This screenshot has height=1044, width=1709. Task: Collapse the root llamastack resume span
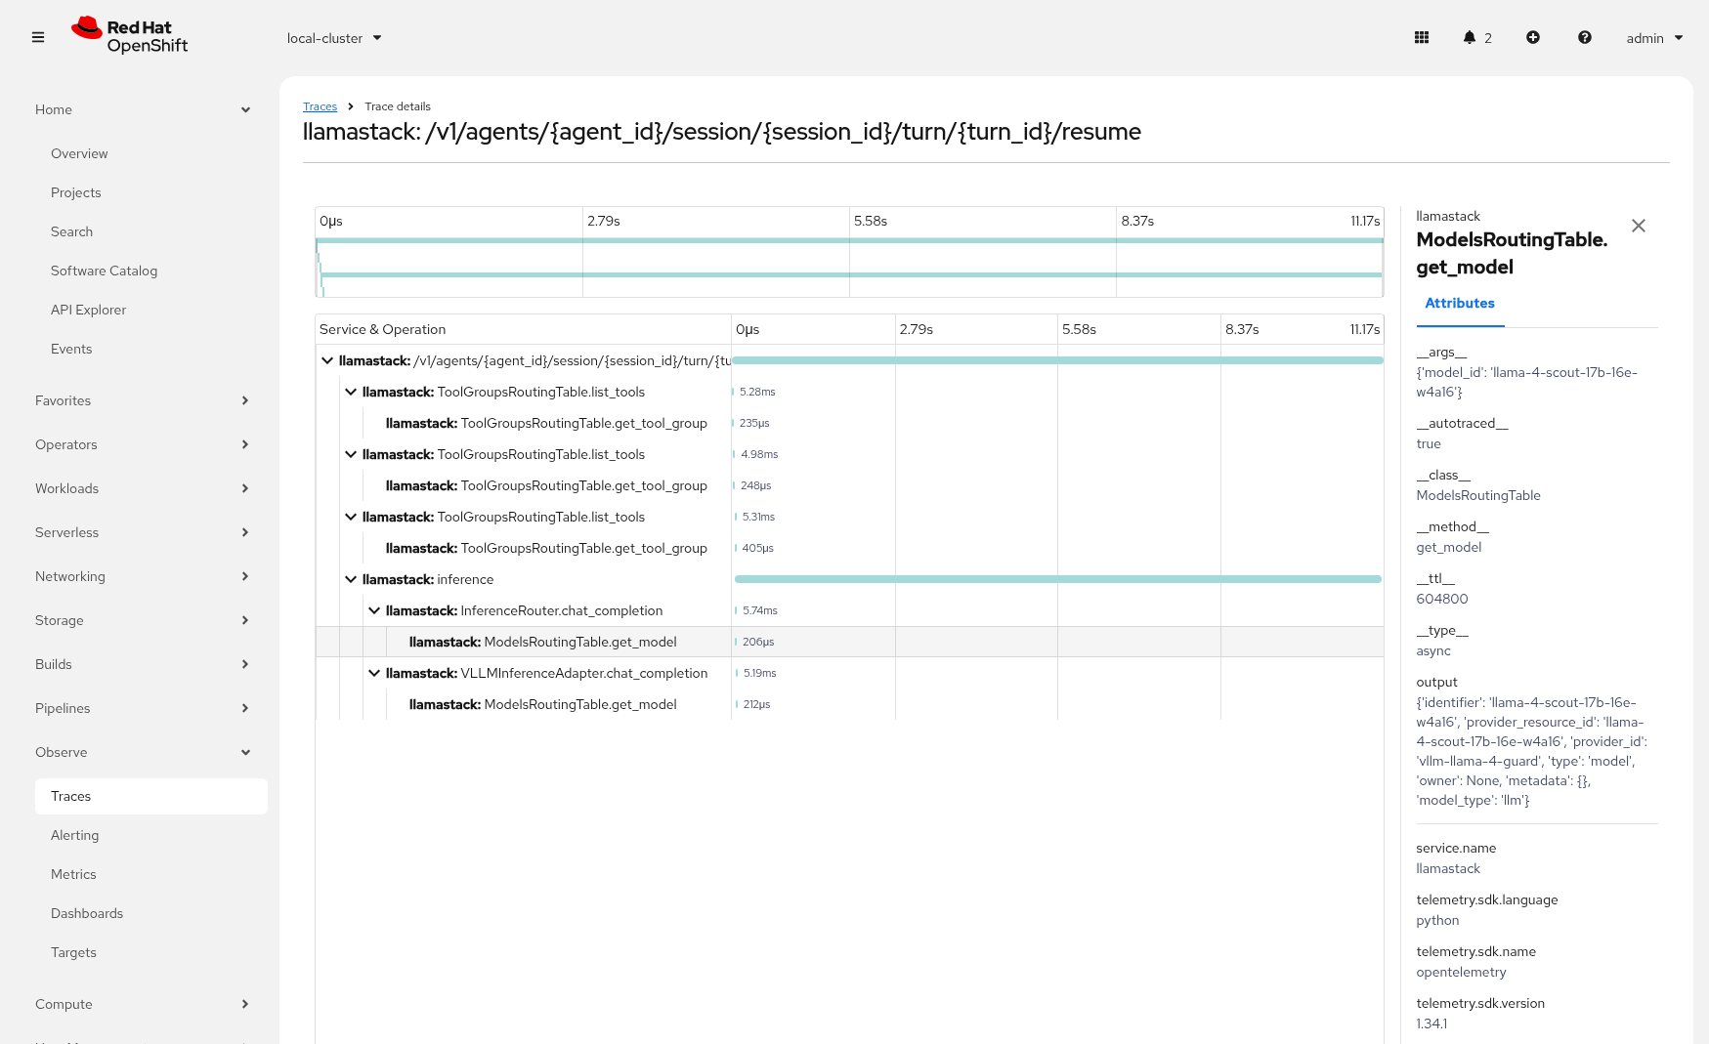click(327, 360)
